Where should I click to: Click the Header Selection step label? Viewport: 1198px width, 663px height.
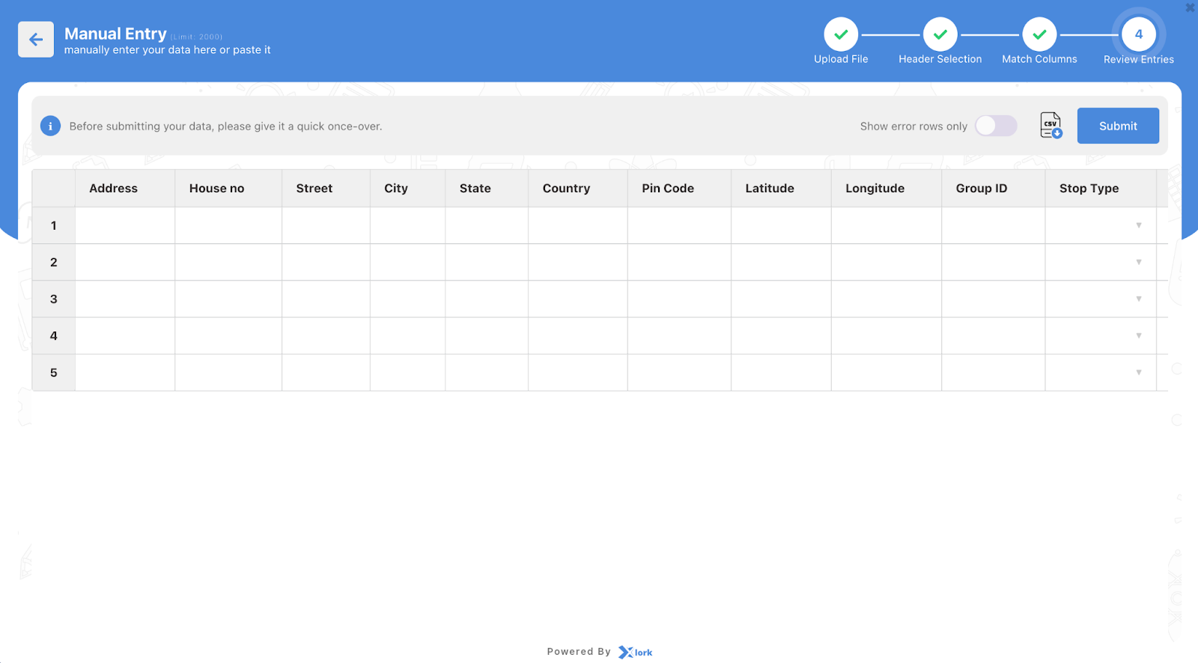(x=940, y=59)
